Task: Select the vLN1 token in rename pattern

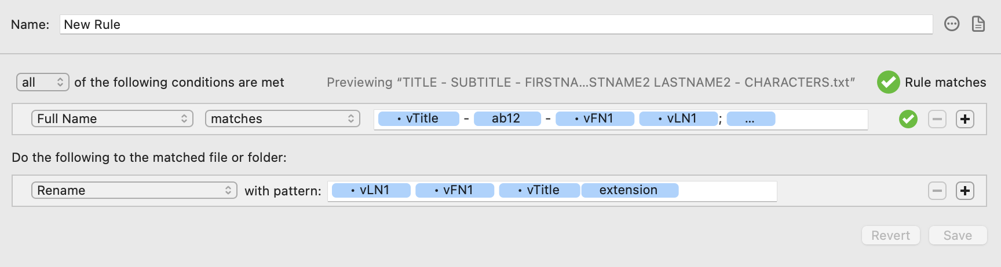Action: (x=371, y=190)
